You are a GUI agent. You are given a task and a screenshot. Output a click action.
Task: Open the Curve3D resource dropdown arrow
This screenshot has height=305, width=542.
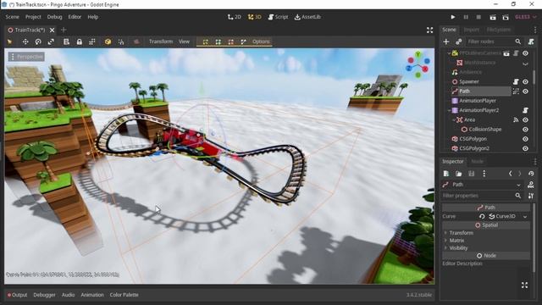click(525, 217)
